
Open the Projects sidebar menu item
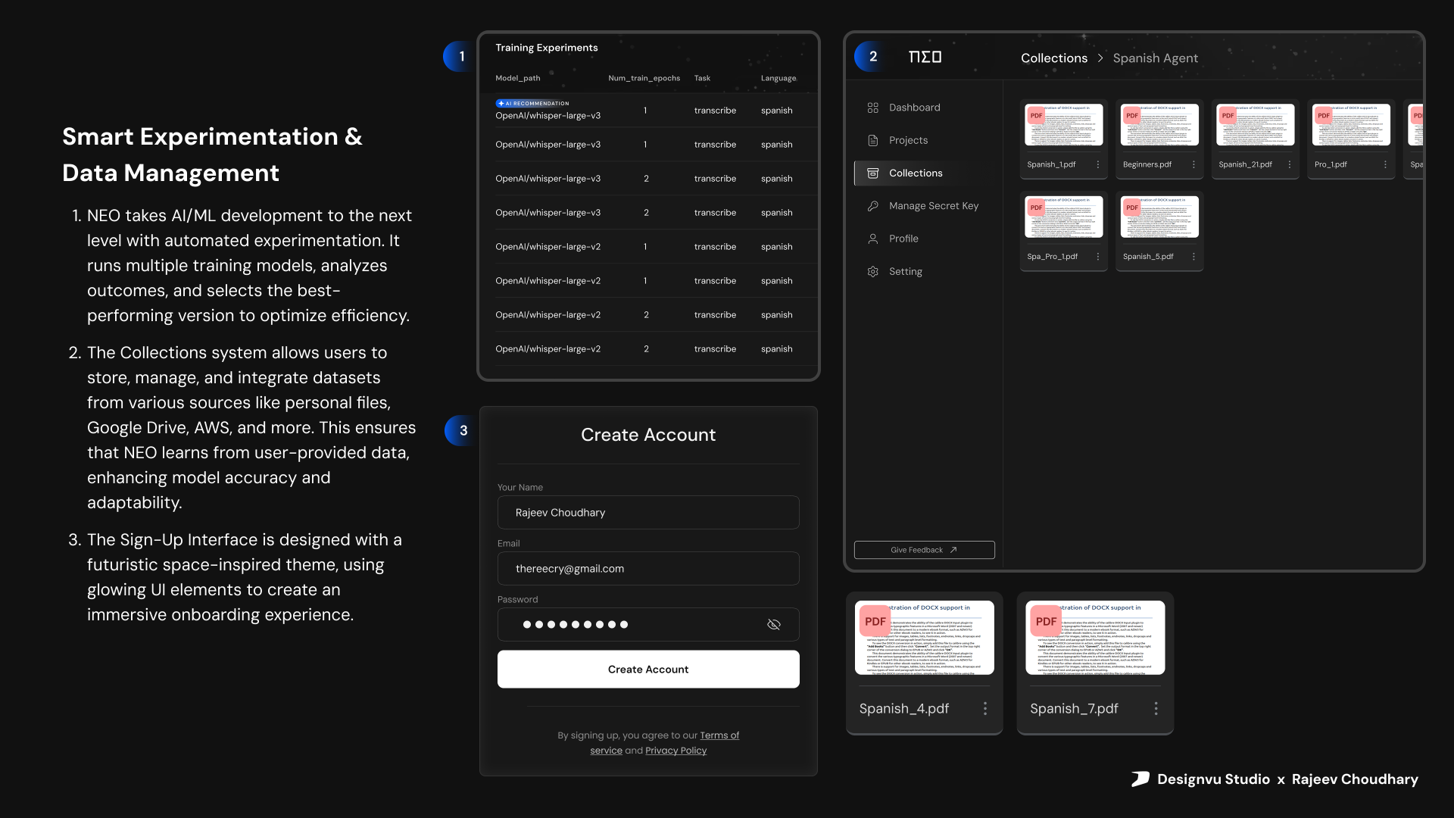pyautogui.click(x=908, y=140)
